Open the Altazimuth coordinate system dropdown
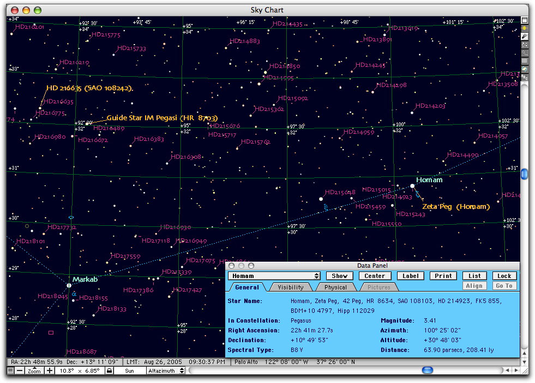Image resolution: width=535 pixels, height=383 pixels. click(x=166, y=370)
